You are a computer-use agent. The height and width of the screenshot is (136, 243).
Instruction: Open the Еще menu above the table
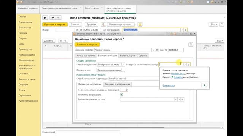click(220, 41)
